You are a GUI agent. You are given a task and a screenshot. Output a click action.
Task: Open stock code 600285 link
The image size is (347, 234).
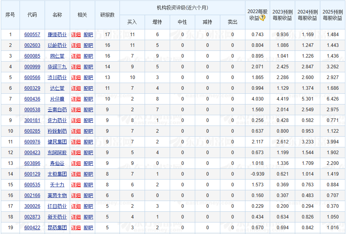coord(32,131)
